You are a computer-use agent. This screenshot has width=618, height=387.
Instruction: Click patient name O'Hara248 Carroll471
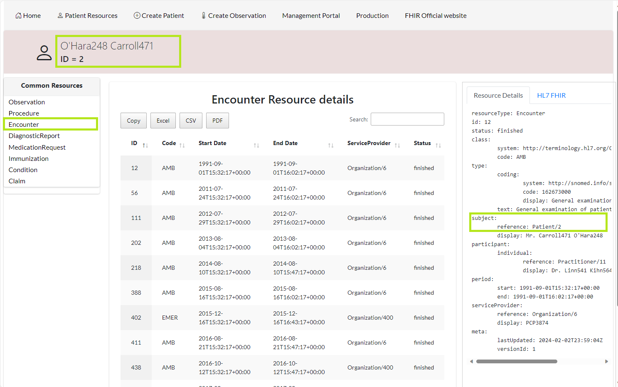[107, 46]
